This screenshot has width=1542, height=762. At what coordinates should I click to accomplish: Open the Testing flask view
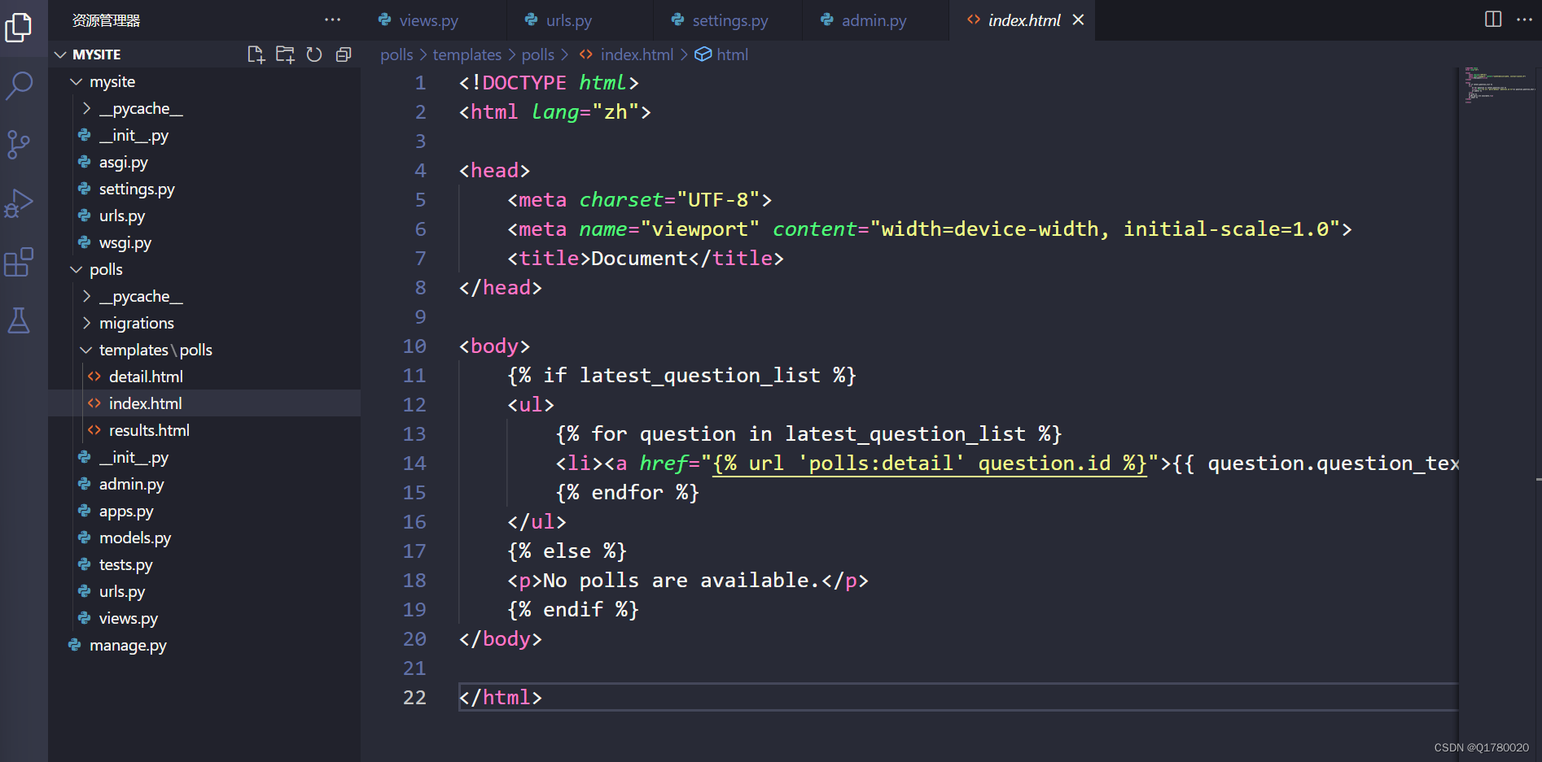tap(19, 320)
